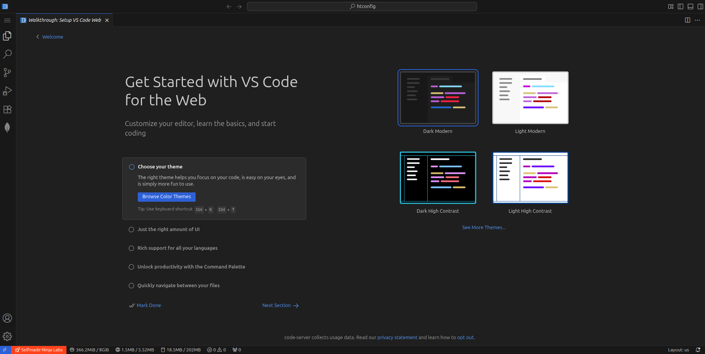The height and width of the screenshot is (354, 705).
Task: Open the Manage gear menu
Action: pyautogui.click(x=7, y=336)
